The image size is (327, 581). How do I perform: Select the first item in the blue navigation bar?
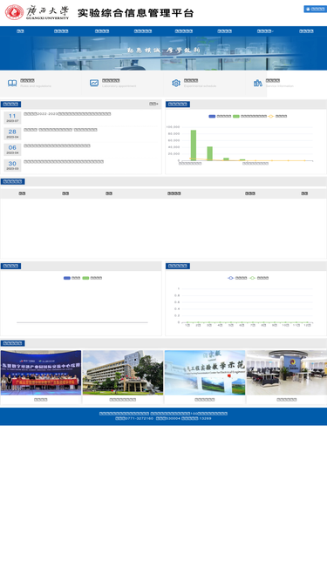click(20, 31)
